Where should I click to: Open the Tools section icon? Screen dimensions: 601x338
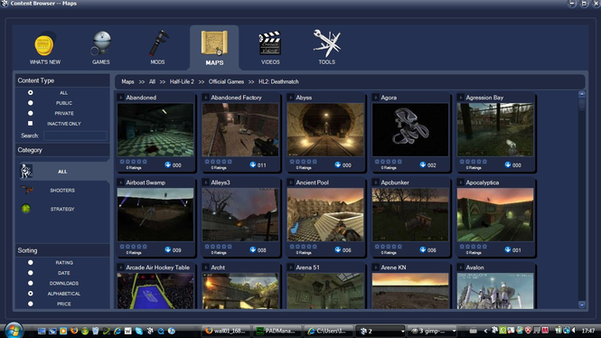tap(326, 42)
